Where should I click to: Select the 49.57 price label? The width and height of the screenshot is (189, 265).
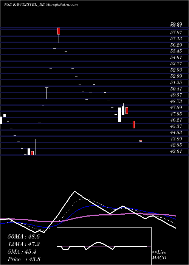coord(176,95)
